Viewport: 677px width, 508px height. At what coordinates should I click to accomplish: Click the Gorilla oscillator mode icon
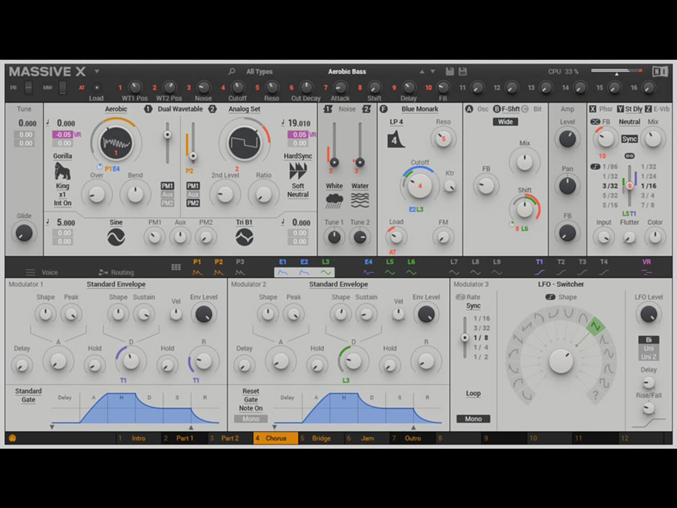click(x=62, y=171)
